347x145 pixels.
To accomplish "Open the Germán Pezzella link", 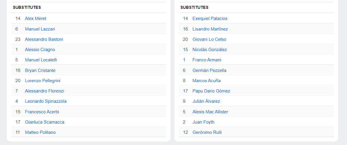I will (209, 70).
